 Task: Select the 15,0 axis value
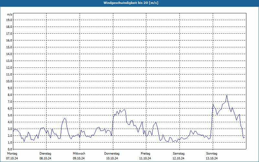coord(9,47)
